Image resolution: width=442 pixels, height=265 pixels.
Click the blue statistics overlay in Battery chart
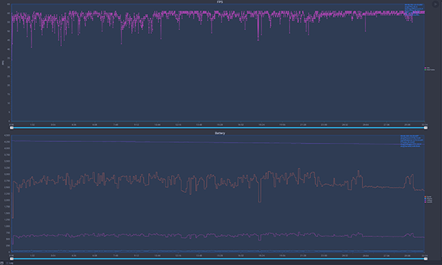click(x=412, y=141)
